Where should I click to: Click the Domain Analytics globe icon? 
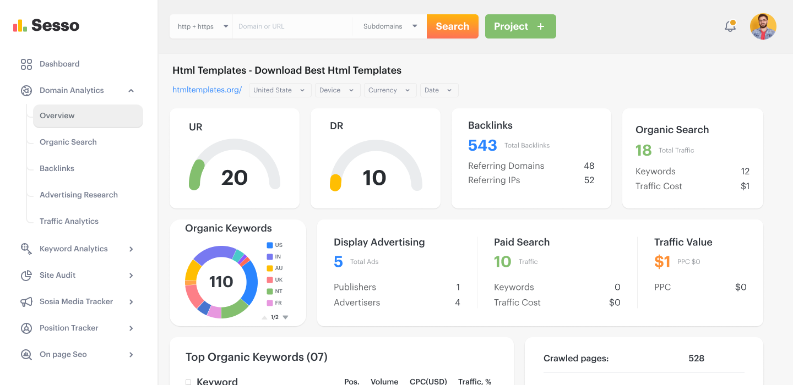pyautogui.click(x=26, y=91)
